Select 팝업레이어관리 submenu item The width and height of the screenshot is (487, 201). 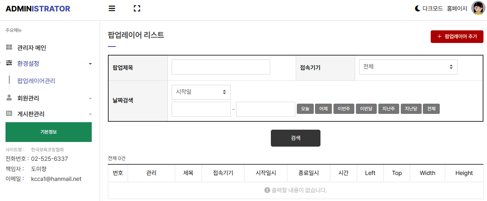point(36,81)
